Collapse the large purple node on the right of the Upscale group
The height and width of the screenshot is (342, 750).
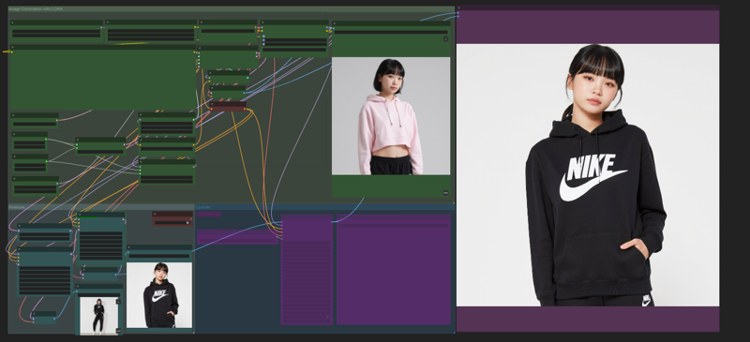pos(339,216)
